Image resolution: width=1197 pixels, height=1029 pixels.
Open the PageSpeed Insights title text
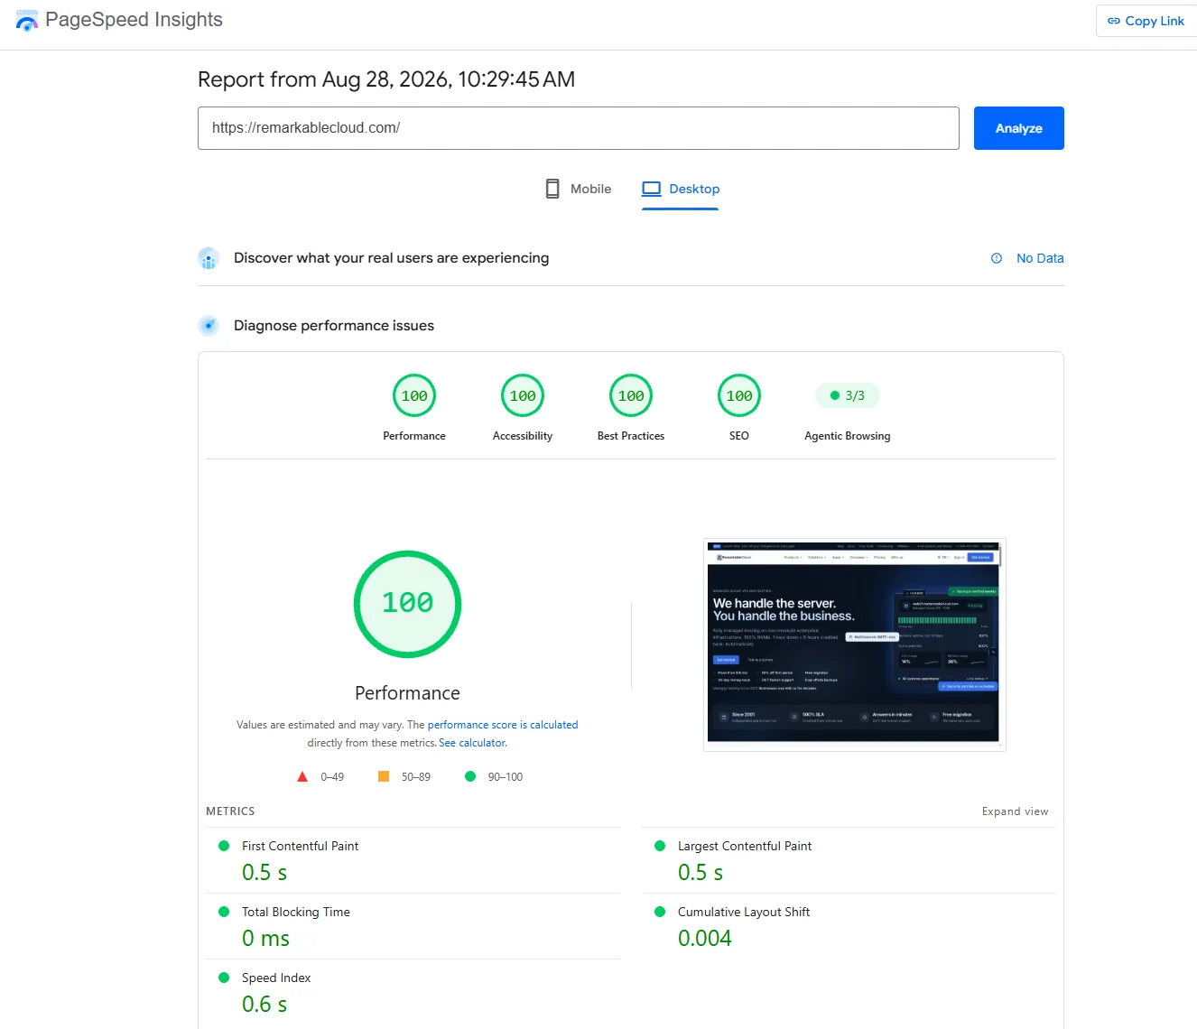tap(134, 20)
